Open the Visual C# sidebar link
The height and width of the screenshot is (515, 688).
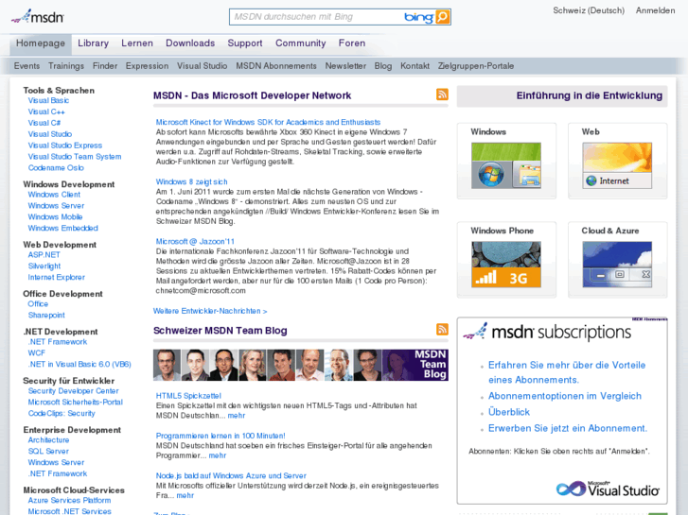44,123
